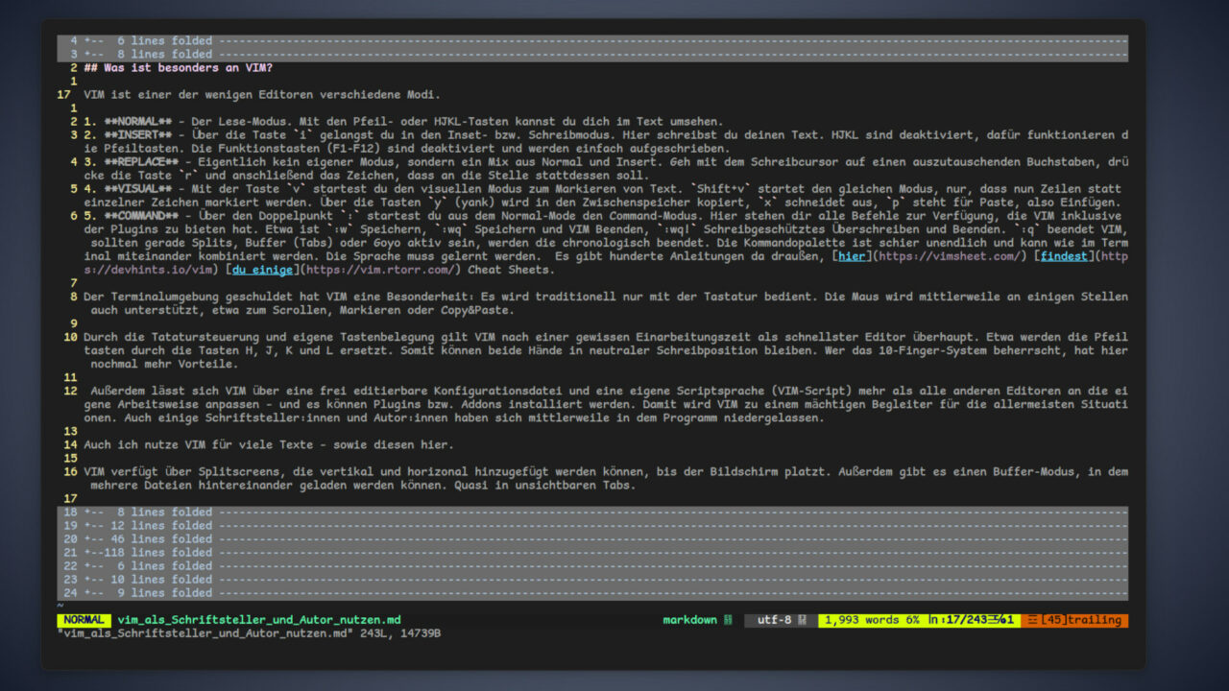Click the markdown filetype icon in the statusline
The image size is (1229, 691).
(x=727, y=620)
